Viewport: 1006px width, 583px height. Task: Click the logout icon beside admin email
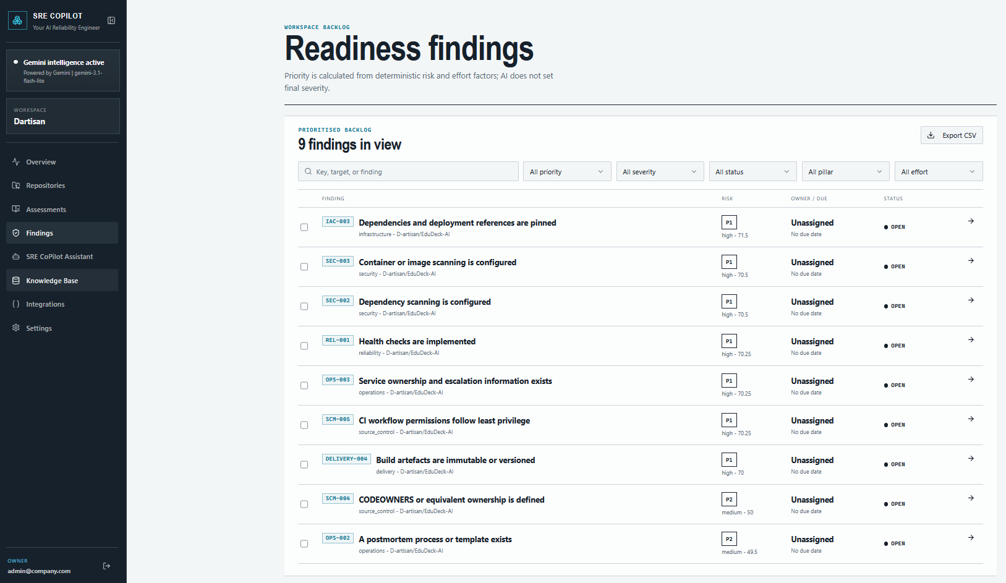pos(107,566)
